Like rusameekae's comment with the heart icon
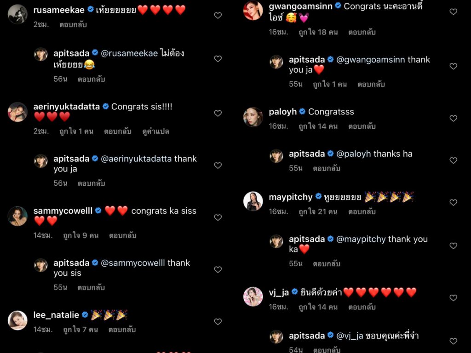This screenshot has height=353, width=471. pyautogui.click(x=218, y=15)
